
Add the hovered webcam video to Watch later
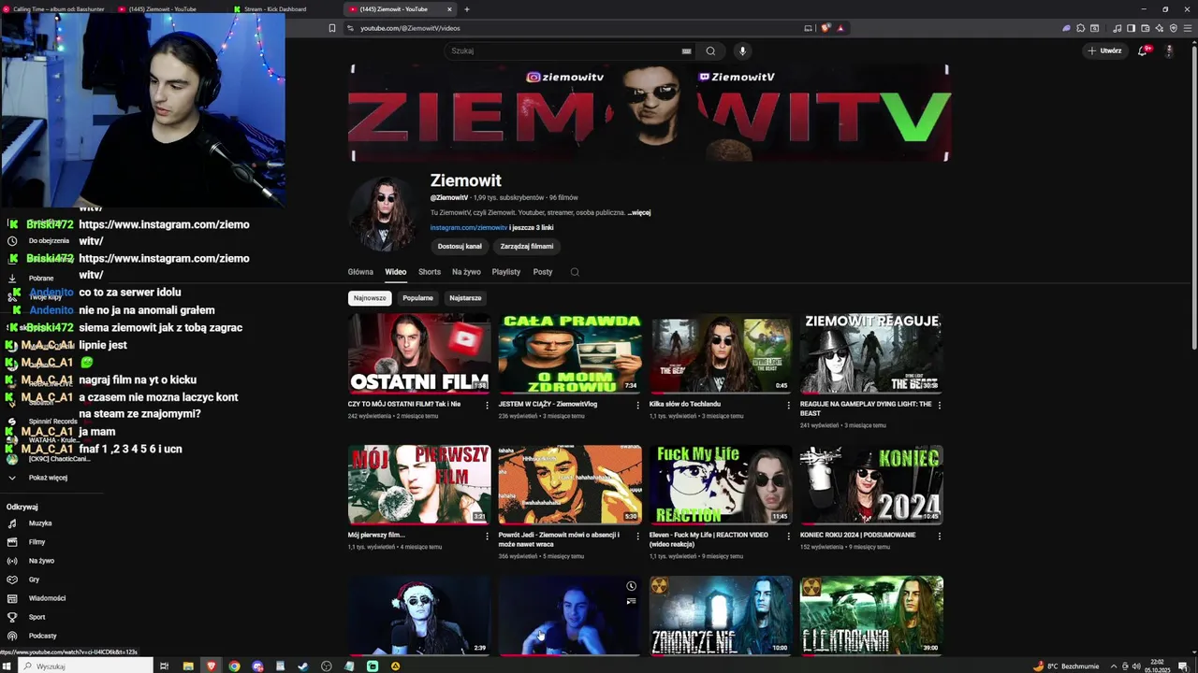[631, 586]
